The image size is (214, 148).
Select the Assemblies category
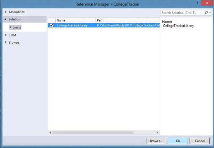(16, 12)
